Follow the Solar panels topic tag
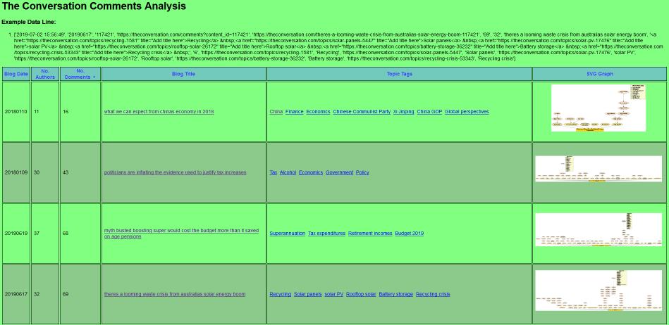 pos(308,294)
